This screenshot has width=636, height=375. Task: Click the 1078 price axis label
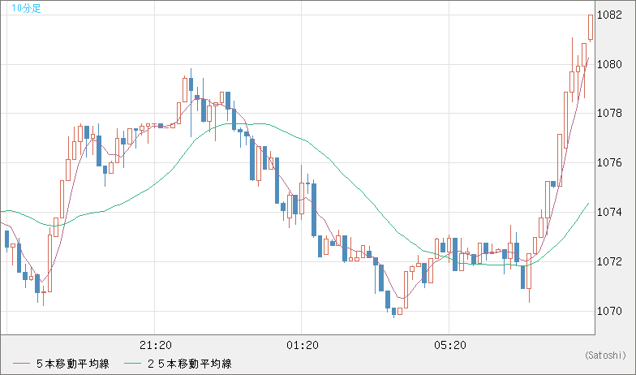point(609,114)
